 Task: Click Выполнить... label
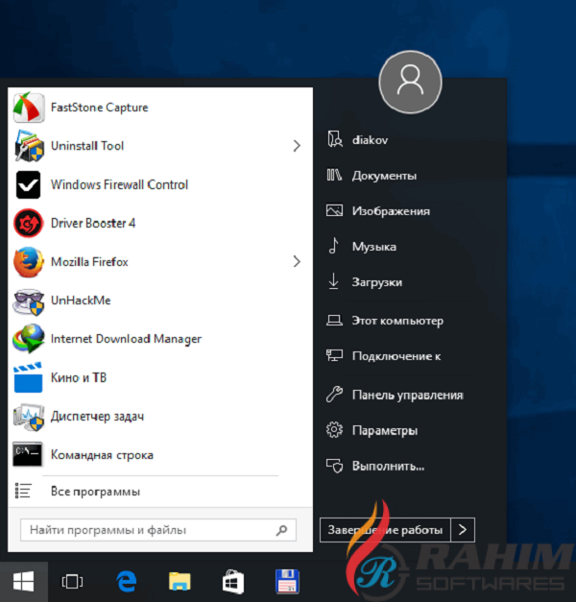388,466
